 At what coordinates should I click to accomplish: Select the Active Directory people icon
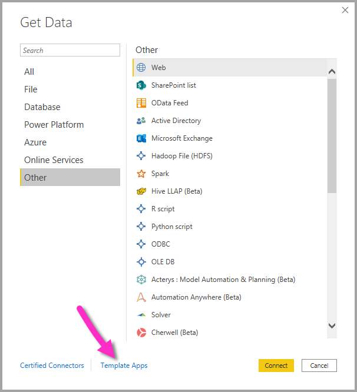click(141, 121)
